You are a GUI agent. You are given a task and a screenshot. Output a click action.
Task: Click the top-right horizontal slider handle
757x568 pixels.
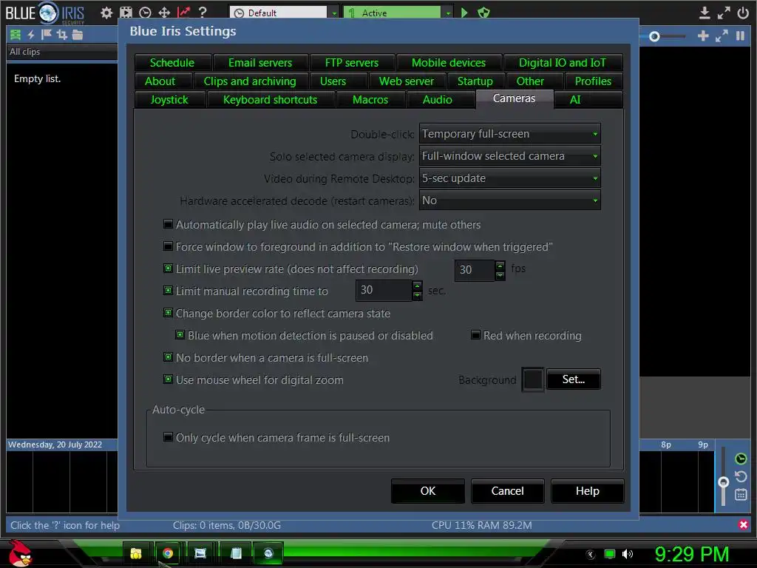coord(654,36)
